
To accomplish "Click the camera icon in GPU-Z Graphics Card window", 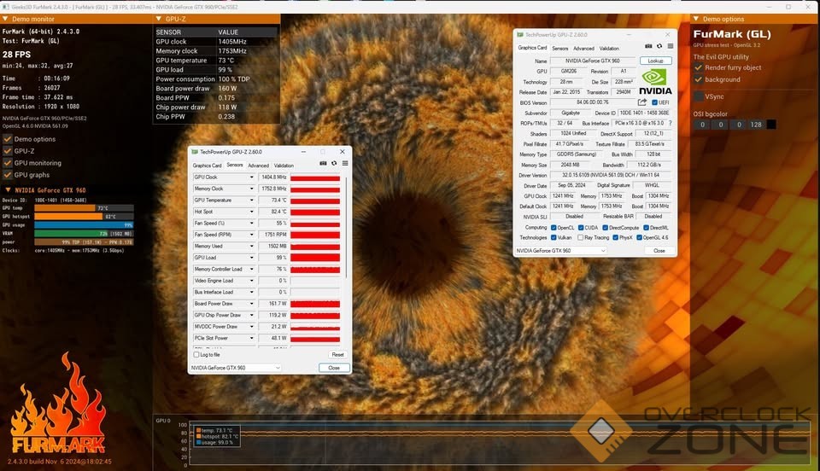I will (649, 47).
